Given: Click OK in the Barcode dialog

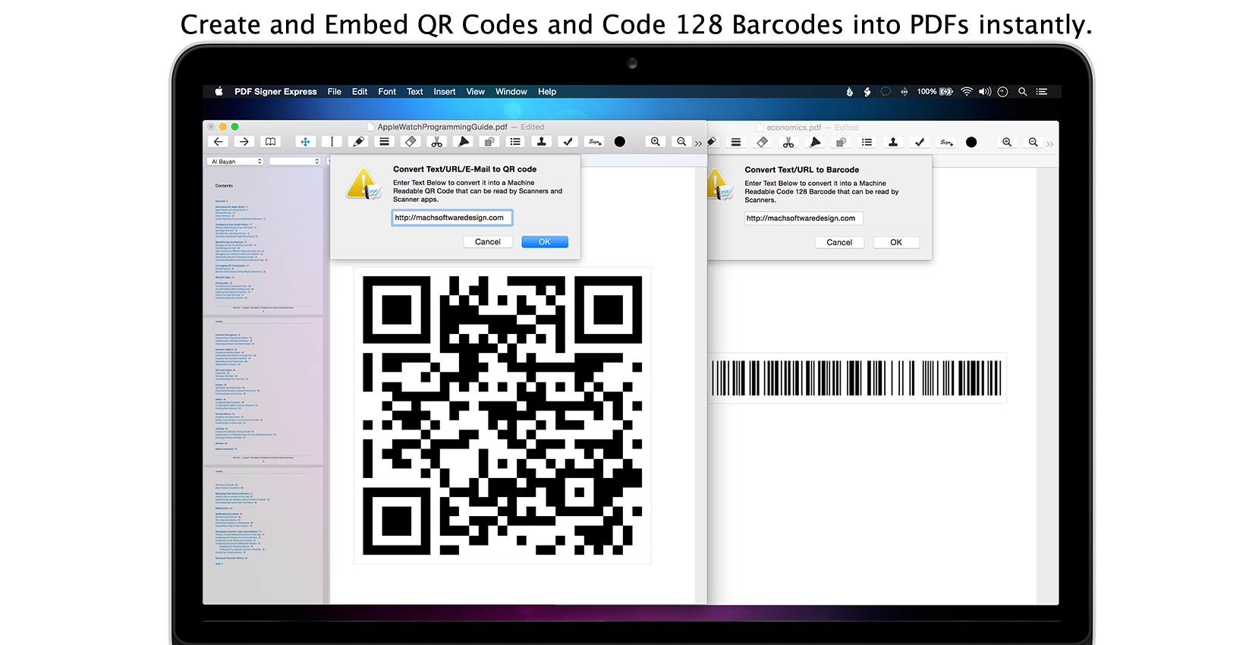Looking at the screenshot, I should tap(896, 243).
